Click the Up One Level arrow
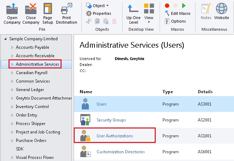Viewport: 234px width, 161px height. (x=133, y=8)
